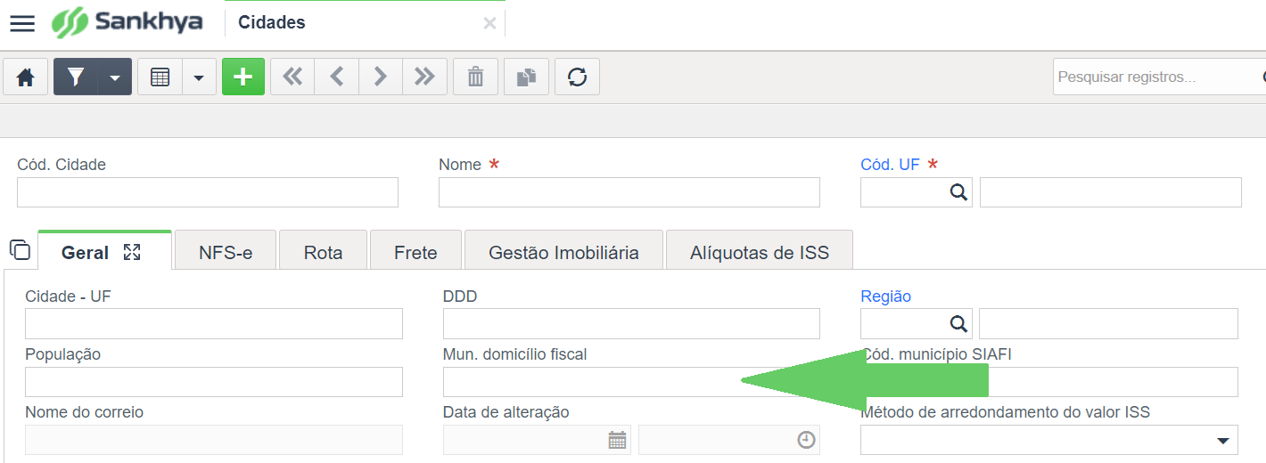The image size is (1266, 463).
Task: Focus the DDD input field
Action: [631, 324]
